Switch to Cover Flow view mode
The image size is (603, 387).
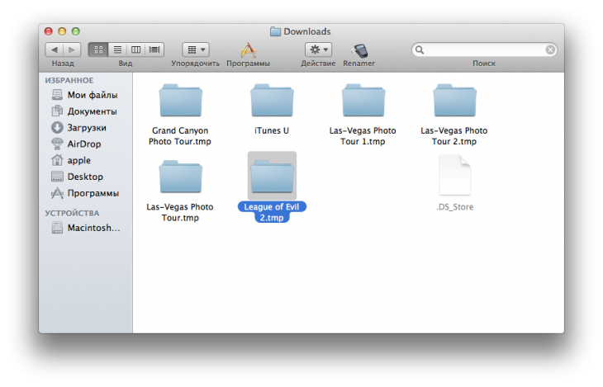click(x=154, y=50)
